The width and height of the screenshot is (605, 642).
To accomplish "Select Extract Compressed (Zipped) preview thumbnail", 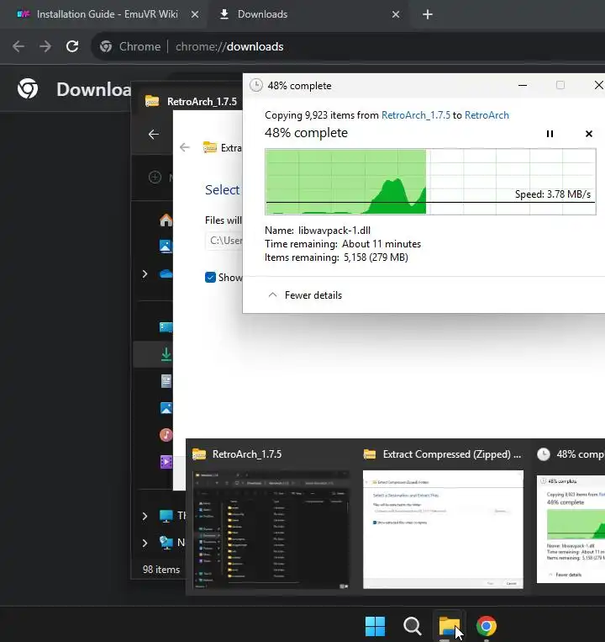I will click(443, 530).
